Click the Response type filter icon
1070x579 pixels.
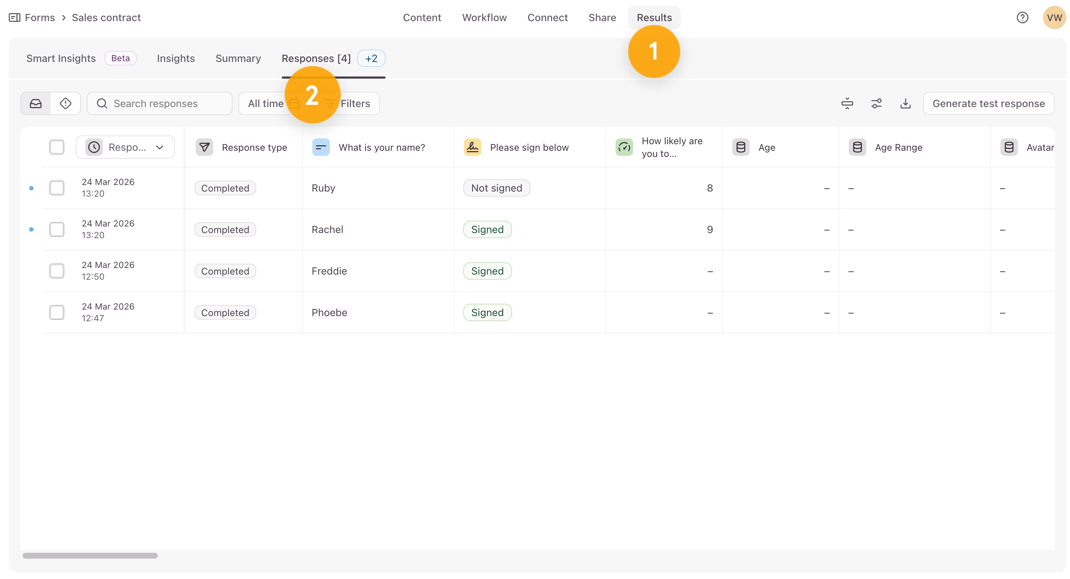coord(204,147)
